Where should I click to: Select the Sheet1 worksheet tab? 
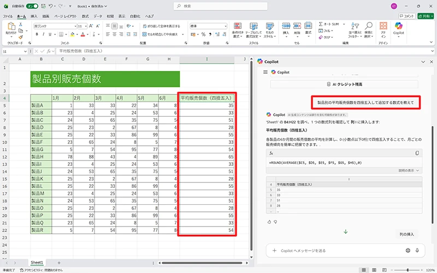coord(37,263)
